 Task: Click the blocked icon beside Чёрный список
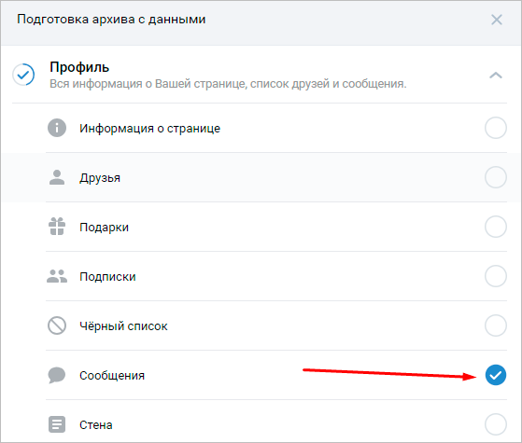tap(57, 325)
